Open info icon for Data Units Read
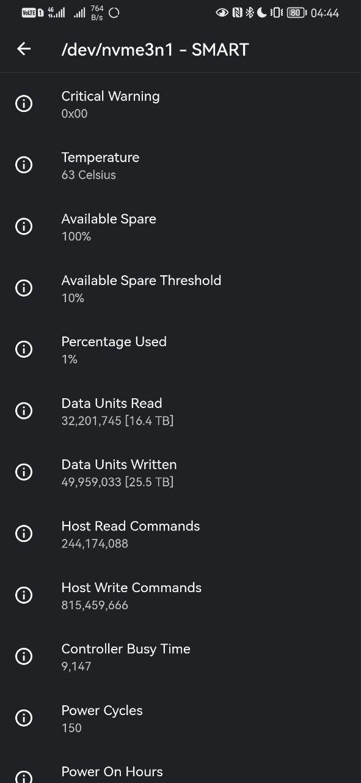Screen dimensions: 361x783 point(24,410)
